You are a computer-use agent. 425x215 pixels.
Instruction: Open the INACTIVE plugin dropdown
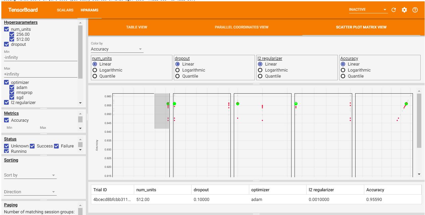click(x=368, y=10)
